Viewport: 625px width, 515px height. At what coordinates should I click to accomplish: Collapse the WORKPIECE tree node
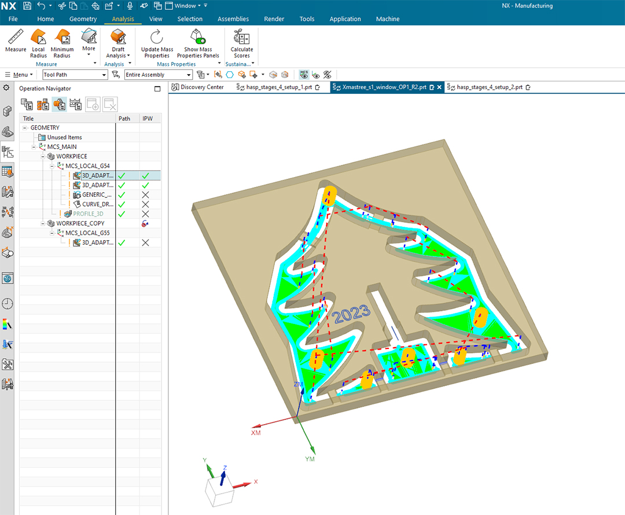(x=42, y=156)
